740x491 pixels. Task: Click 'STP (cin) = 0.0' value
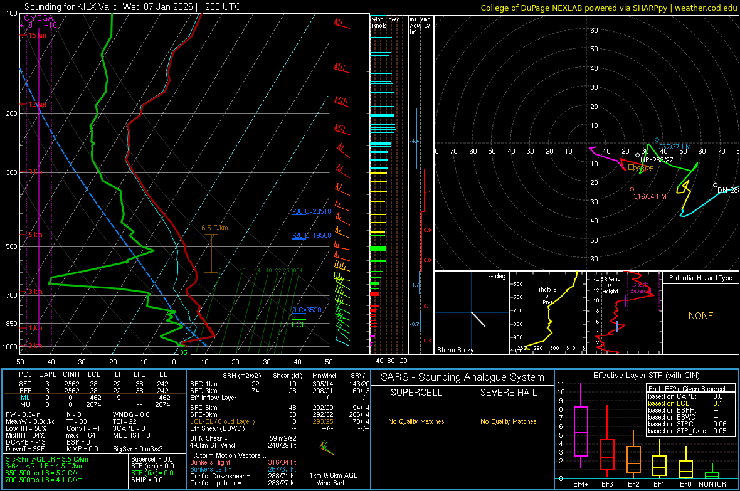pyautogui.click(x=152, y=466)
